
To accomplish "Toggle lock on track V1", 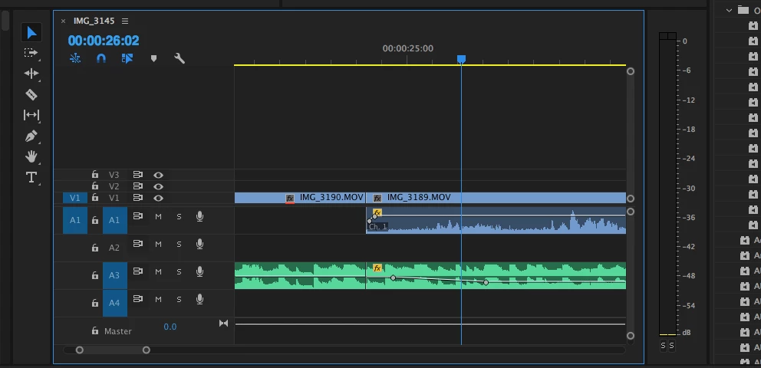I will 95,198.
